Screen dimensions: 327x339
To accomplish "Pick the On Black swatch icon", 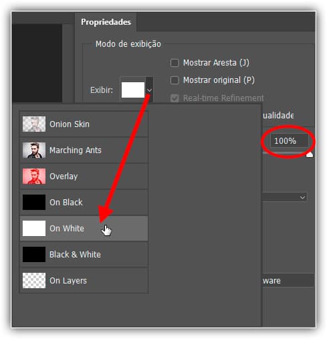I will pos(34,202).
